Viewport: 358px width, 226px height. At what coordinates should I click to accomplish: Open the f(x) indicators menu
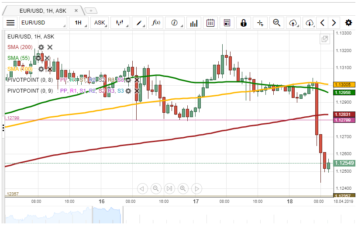tap(156, 23)
